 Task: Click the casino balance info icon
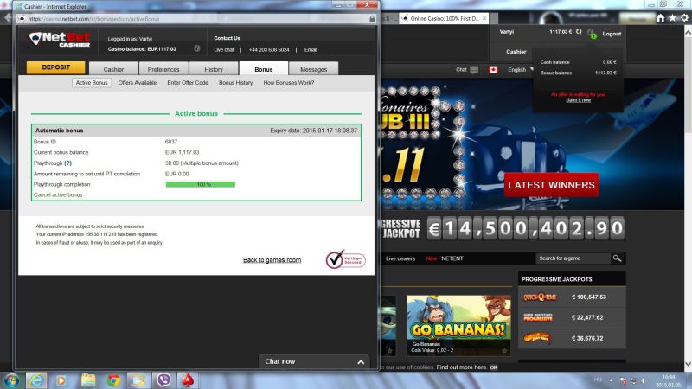point(196,49)
